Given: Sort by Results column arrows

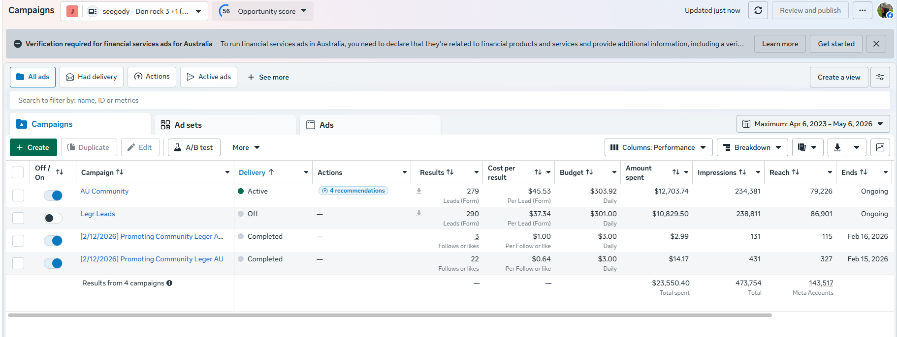Looking at the screenshot, I should pyautogui.click(x=450, y=172).
